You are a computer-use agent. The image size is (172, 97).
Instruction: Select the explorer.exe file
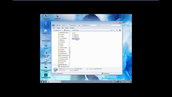(76, 39)
